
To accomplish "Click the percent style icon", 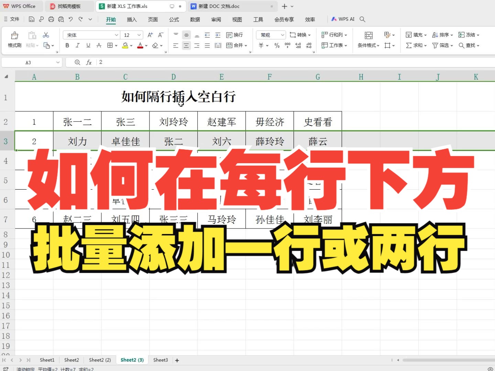I will 277,45.
